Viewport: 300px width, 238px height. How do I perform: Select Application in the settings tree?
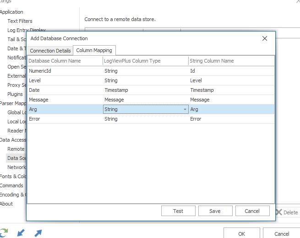11,12
